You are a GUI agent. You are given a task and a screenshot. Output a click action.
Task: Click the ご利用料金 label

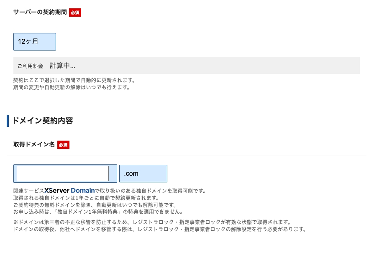pyautogui.click(x=30, y=66)
